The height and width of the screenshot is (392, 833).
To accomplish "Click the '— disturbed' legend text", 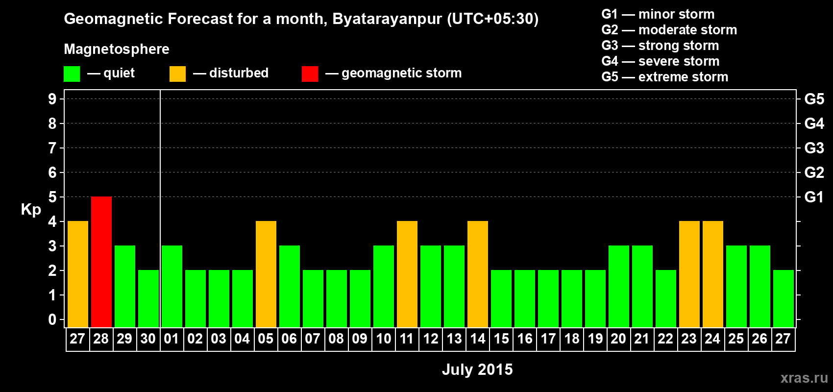I will pos(231,73).
